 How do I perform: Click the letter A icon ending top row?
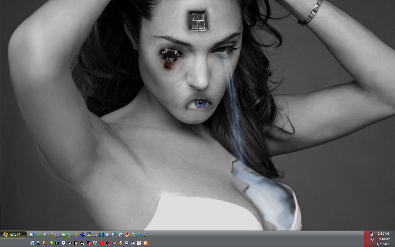point(146,235)
